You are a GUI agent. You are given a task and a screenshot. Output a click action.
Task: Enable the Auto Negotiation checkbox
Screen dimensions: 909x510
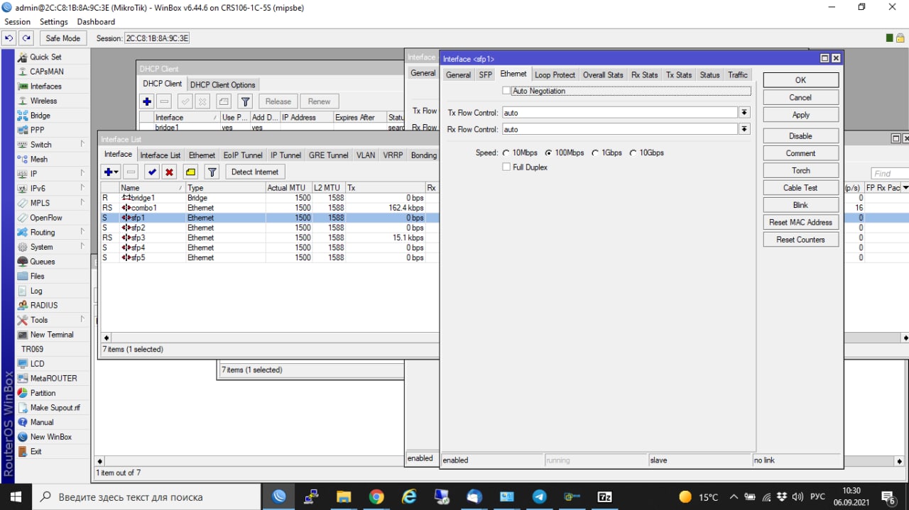point(506,91)
